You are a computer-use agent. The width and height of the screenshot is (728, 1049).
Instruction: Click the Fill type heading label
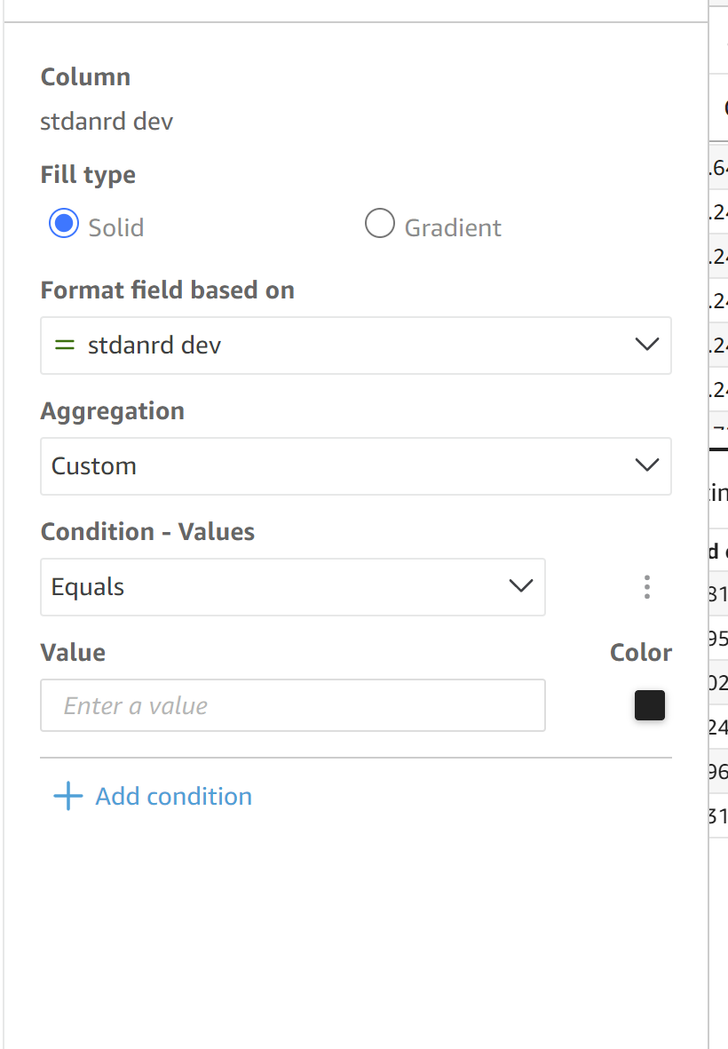point(88,175)
